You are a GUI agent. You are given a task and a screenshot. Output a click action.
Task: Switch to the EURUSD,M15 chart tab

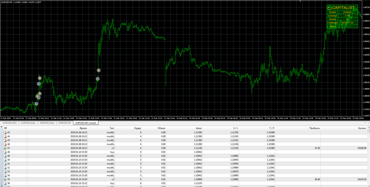coord(10,123)
